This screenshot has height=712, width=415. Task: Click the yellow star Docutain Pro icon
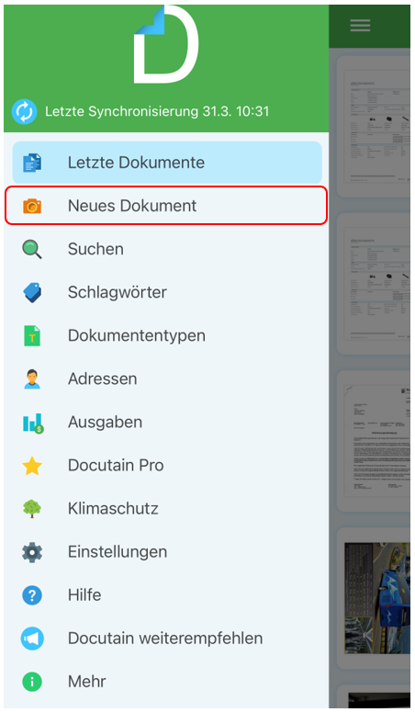pyautogui.click(x=32, y=466)
